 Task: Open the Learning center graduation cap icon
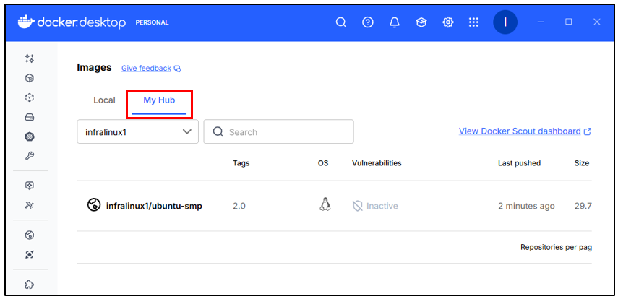click(421, 22)
